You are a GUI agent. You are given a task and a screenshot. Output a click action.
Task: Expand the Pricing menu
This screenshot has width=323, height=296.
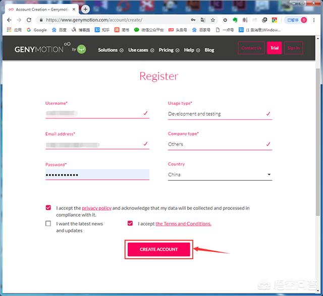(169, 50)
